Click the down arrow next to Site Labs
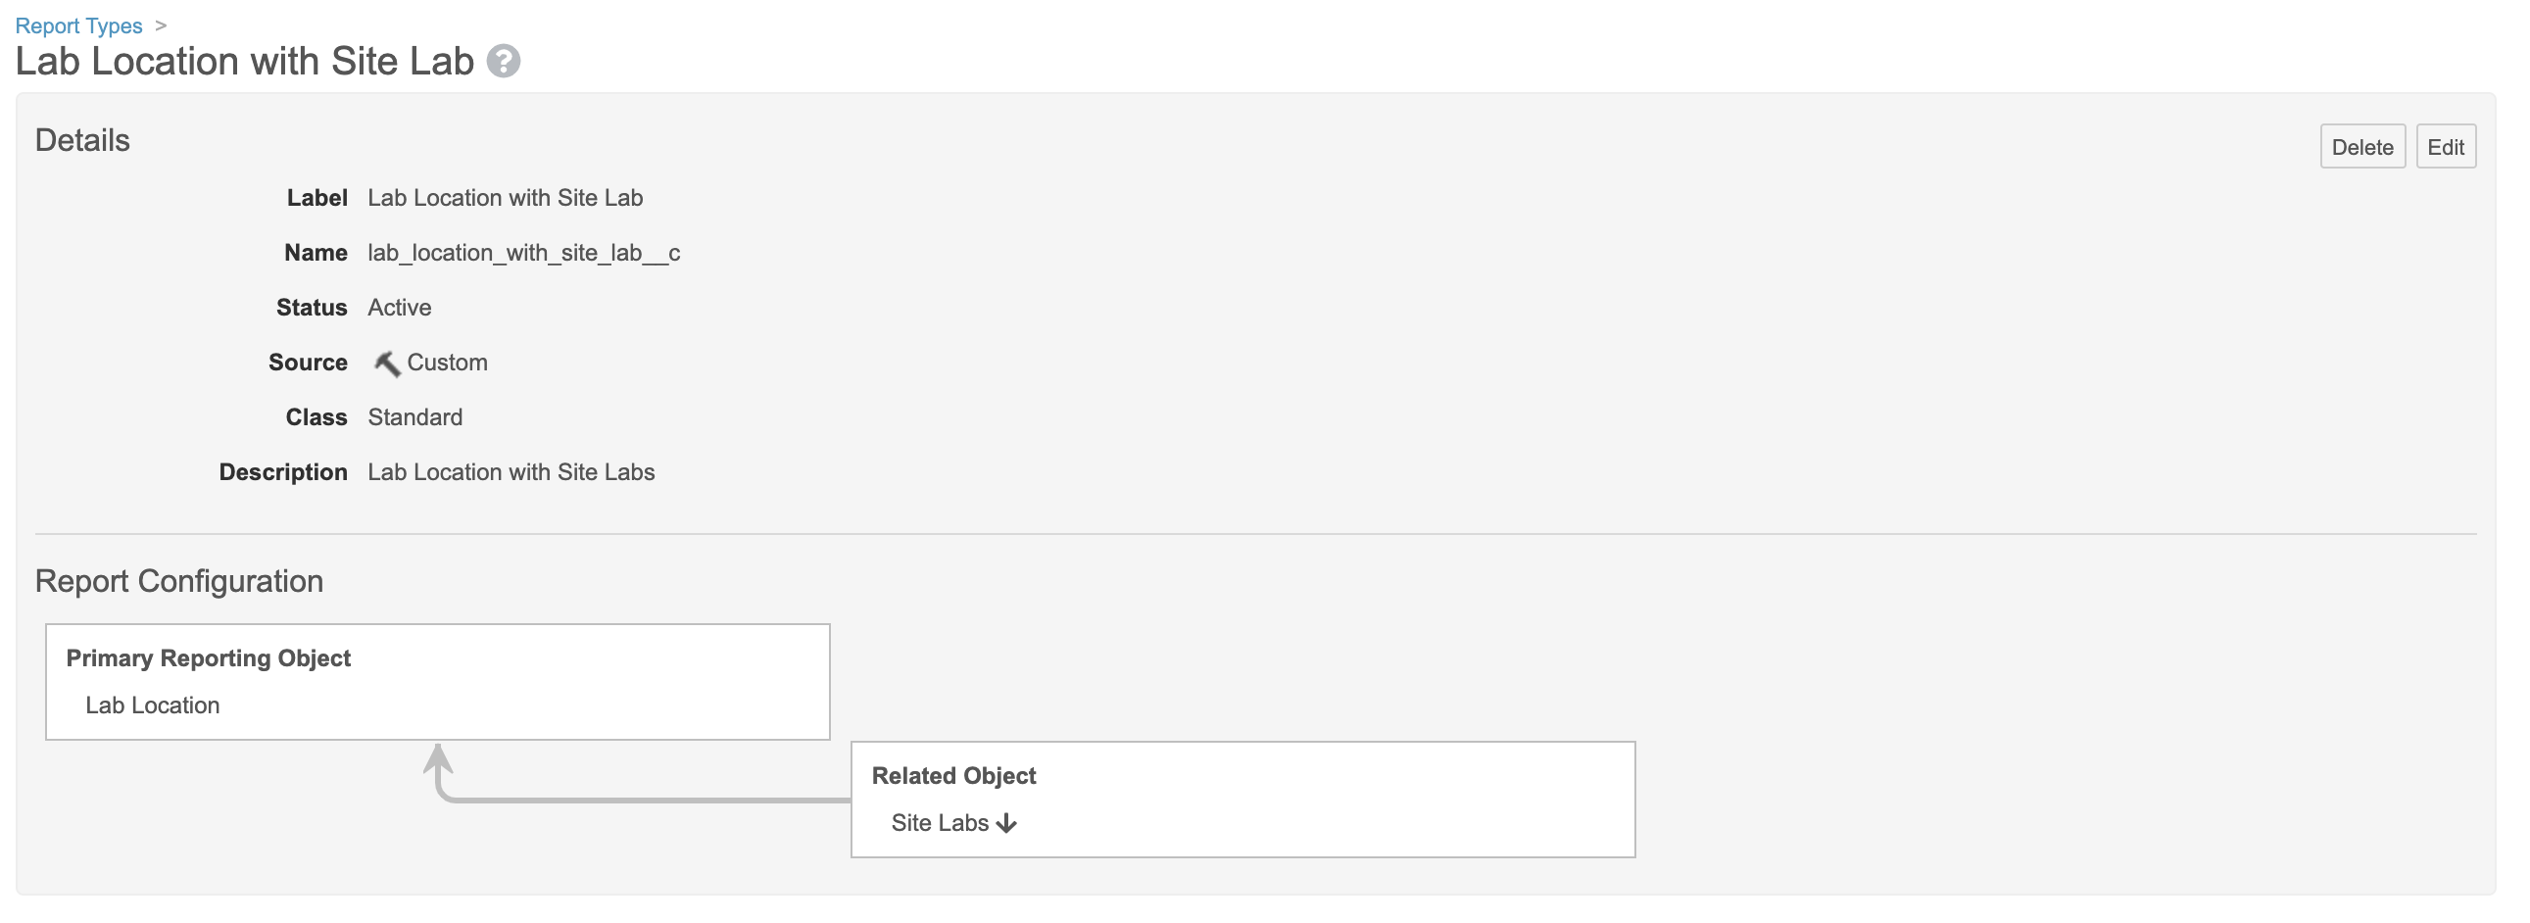Screen dimensions: 2530x923 click(1005, 824)
